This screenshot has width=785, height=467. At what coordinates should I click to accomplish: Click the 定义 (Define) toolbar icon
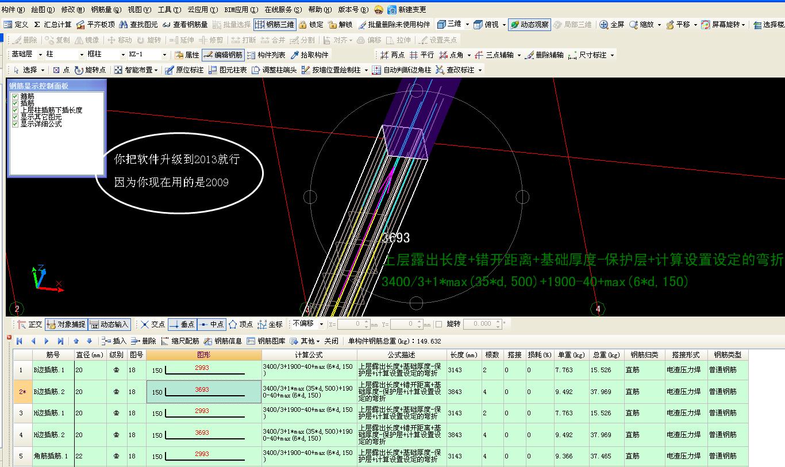(x=16, y=25)
